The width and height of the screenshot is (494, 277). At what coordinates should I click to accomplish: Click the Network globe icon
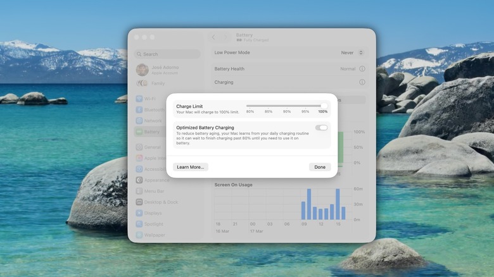(x=139, y=121)
